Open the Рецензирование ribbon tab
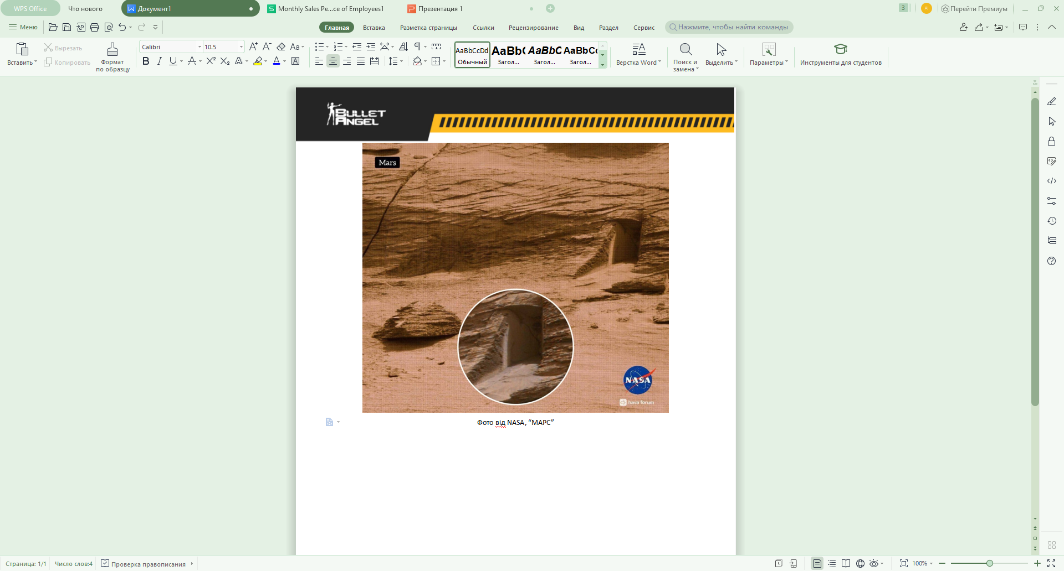Image resolution: width=1064 pixels, height=571 pixels. [x=533, y=28]
